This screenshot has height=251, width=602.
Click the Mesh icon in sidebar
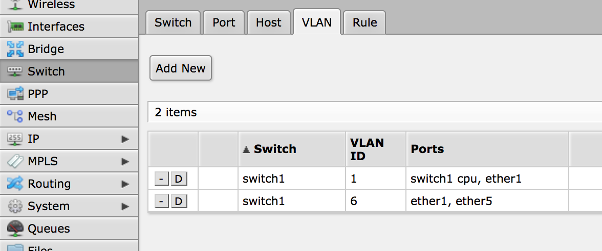pyautogui.click(x=15, y=116)
